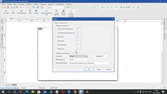Insert an HTML object from toolbox

tap(13, 12)
